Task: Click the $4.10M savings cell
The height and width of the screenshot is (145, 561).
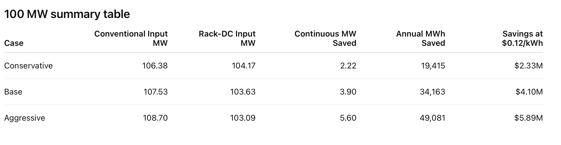Action: click(529, 92)
